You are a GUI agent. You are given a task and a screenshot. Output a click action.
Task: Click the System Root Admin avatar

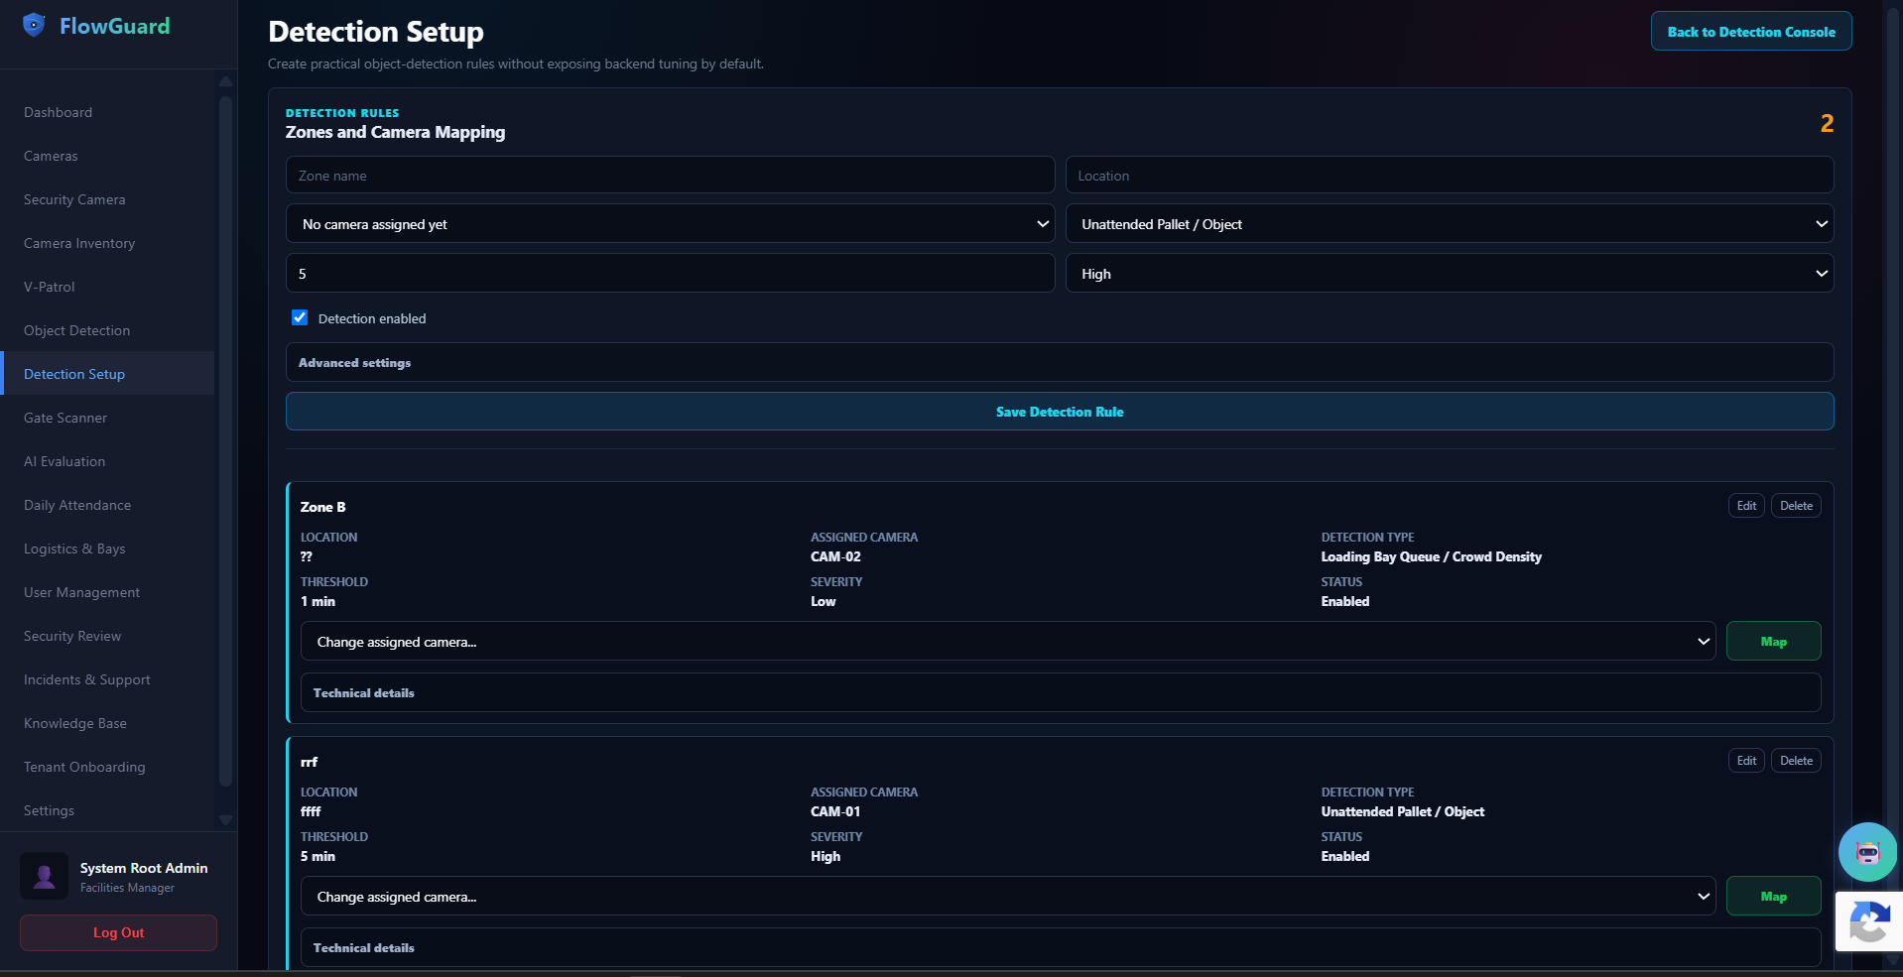[45, 876]
